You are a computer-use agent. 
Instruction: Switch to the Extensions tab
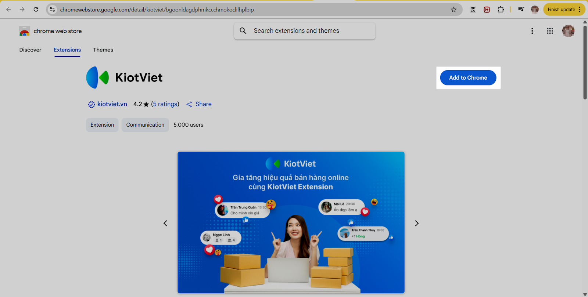coord(67,50)
